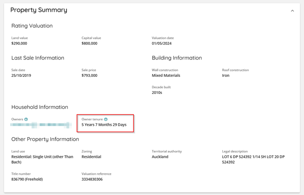Select the Legal description label
This screenshot has height=195, width=304.
point(235,151)
